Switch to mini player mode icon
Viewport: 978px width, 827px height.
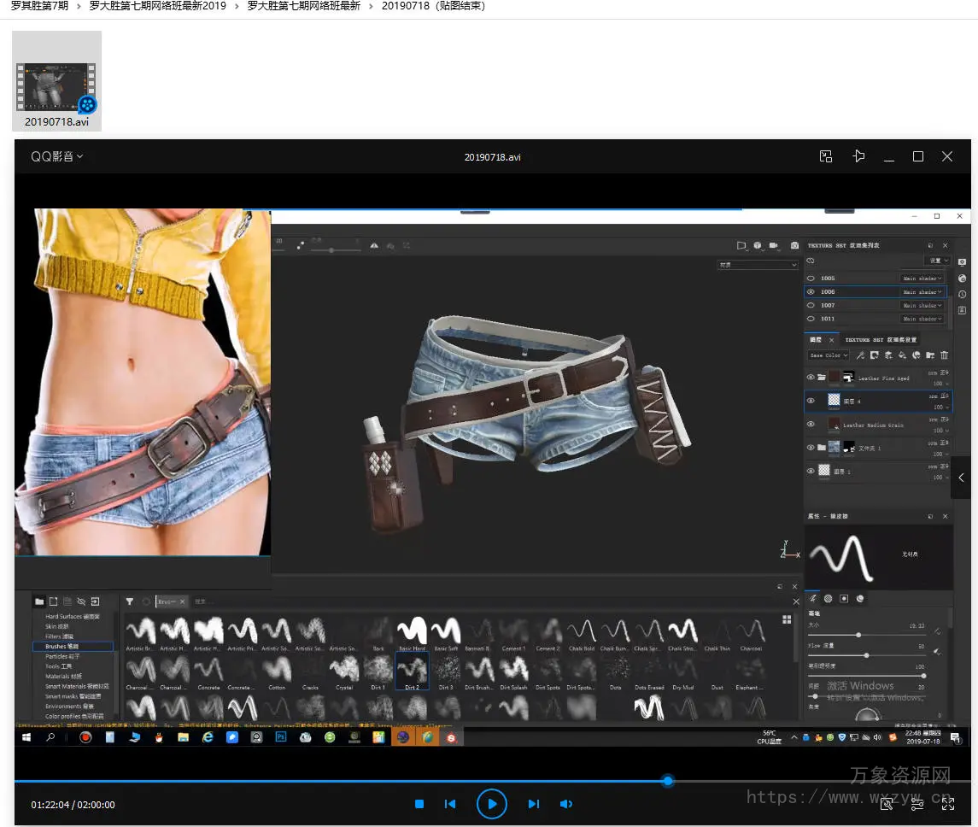[x=826, y=156]
